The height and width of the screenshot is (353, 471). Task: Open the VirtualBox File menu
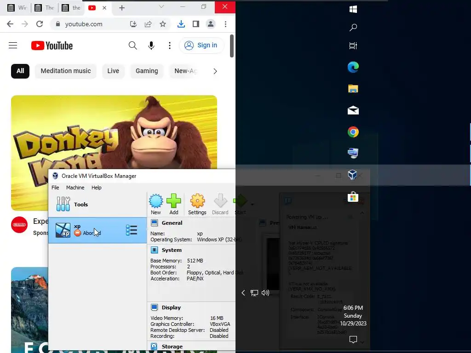coord(55,188)
